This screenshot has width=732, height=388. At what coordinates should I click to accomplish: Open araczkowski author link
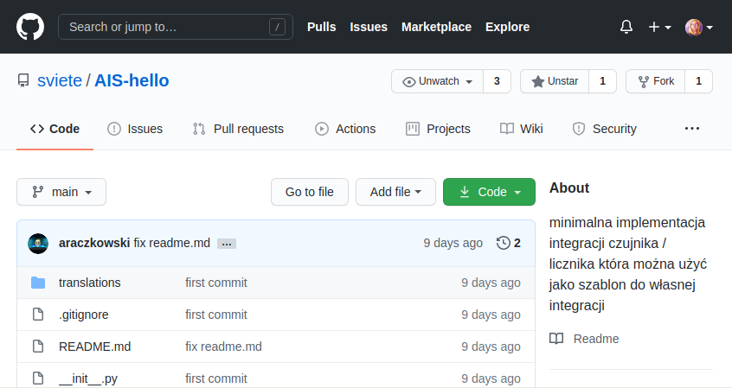[94, 243]
